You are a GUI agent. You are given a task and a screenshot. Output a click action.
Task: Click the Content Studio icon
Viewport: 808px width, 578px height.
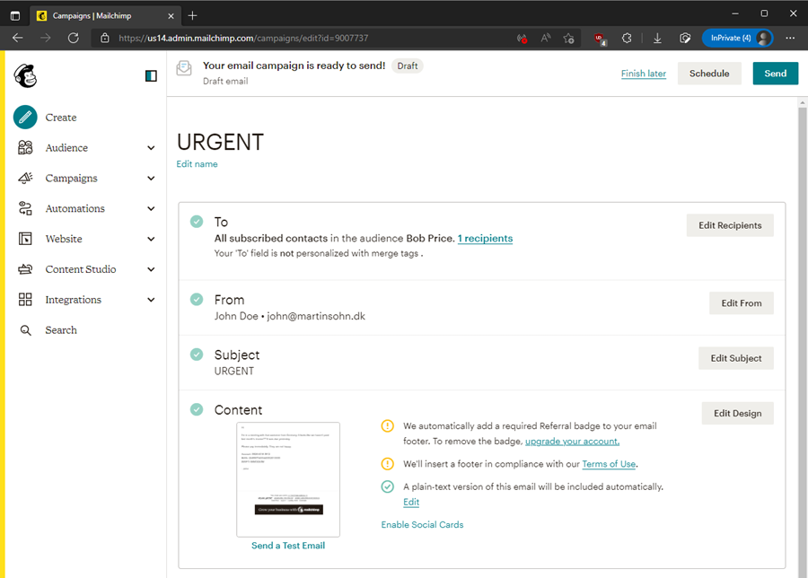[x=25, y=269]
